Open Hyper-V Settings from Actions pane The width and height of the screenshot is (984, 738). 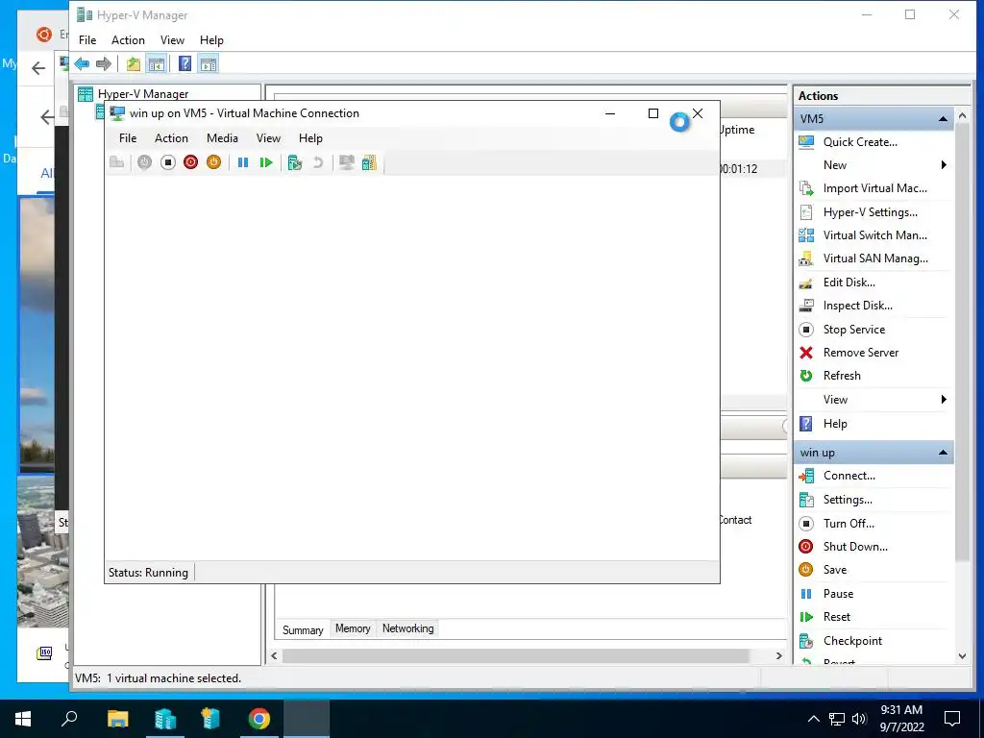tap(871, 212)
